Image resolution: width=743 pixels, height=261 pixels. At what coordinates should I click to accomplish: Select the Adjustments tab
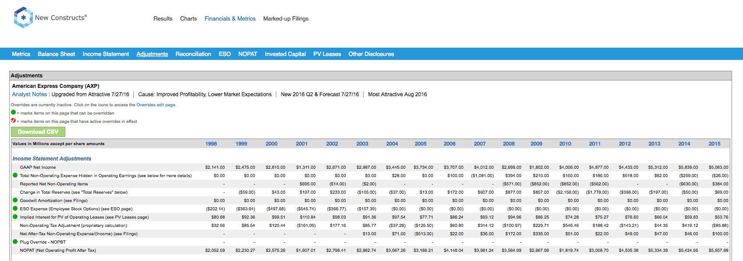click(x=152, y=54)
